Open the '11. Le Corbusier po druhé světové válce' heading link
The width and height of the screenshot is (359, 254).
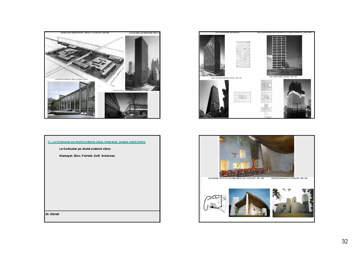[96, 142]
